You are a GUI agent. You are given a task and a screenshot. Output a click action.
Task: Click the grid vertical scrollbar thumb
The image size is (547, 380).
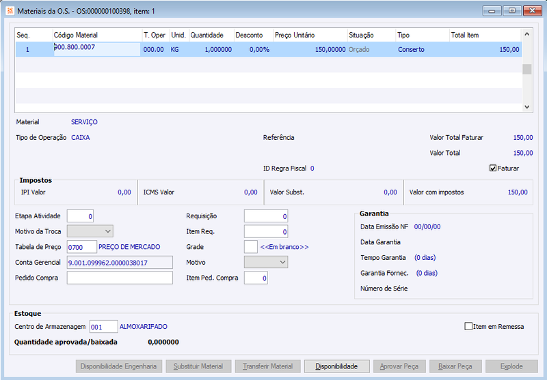point(526,70)
